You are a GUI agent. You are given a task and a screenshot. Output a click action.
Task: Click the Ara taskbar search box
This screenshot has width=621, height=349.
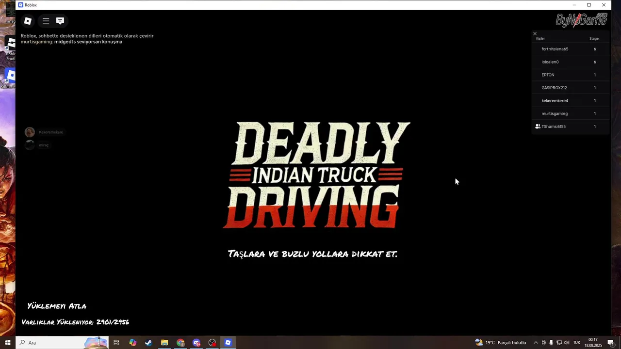62,343
